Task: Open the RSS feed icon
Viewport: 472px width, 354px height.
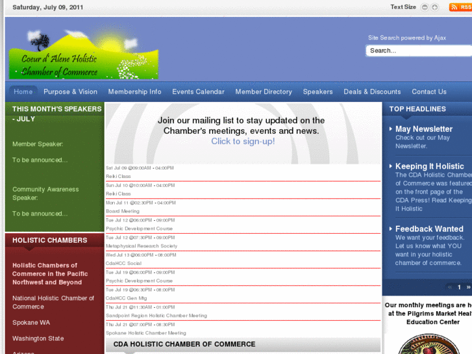Action: point(460,7)
